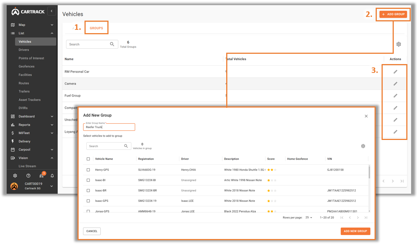Jump to the last page of groups table

click(x=402, y=181)
